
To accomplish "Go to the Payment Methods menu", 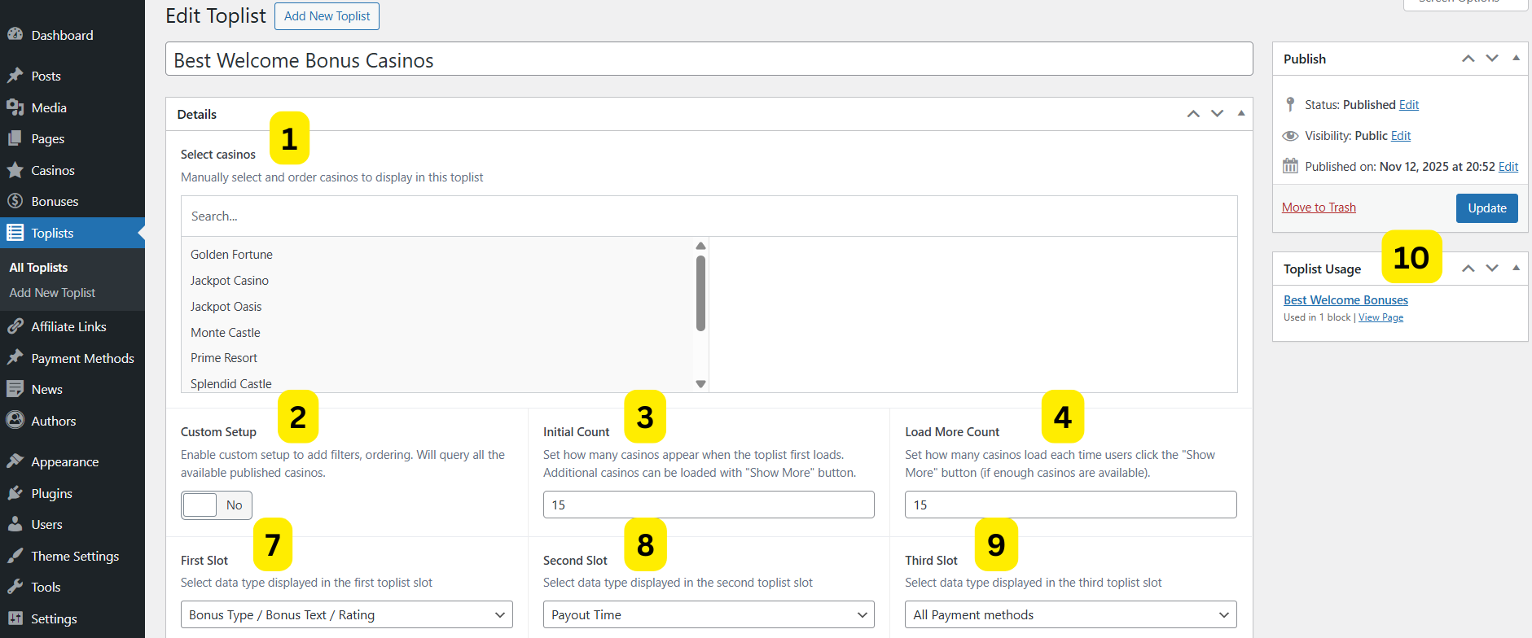I will pos(82,358).
